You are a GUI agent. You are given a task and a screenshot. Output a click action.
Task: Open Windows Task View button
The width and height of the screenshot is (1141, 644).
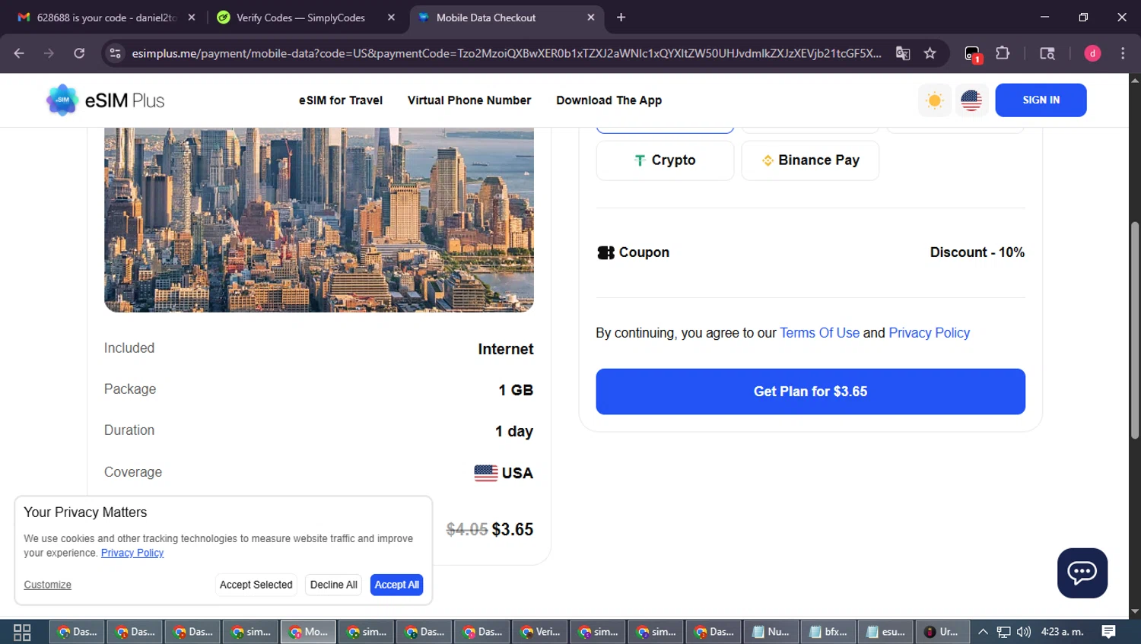coord(22,632)
